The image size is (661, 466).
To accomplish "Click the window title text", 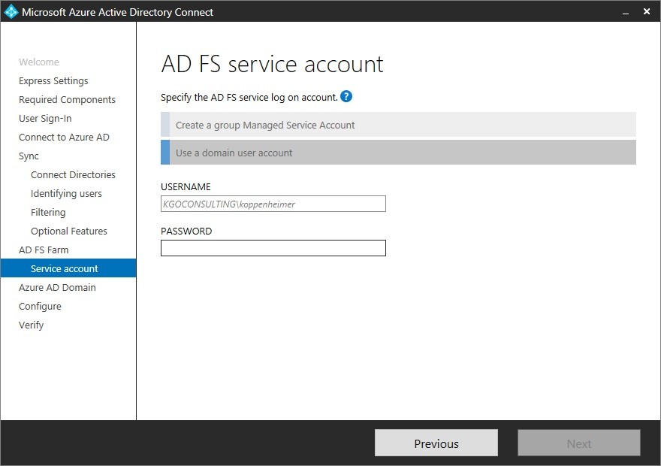I will (x=117, y=12).
